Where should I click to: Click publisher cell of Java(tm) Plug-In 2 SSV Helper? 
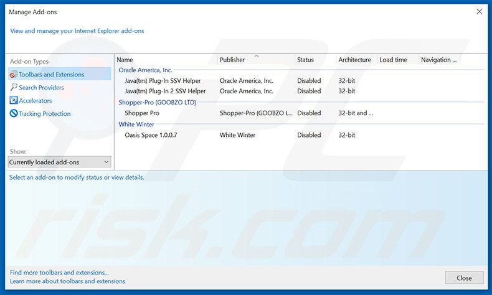pyautogui.click(x=247, y=91)
